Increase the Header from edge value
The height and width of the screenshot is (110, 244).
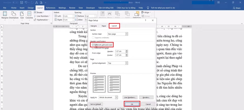tap(127, 51)
